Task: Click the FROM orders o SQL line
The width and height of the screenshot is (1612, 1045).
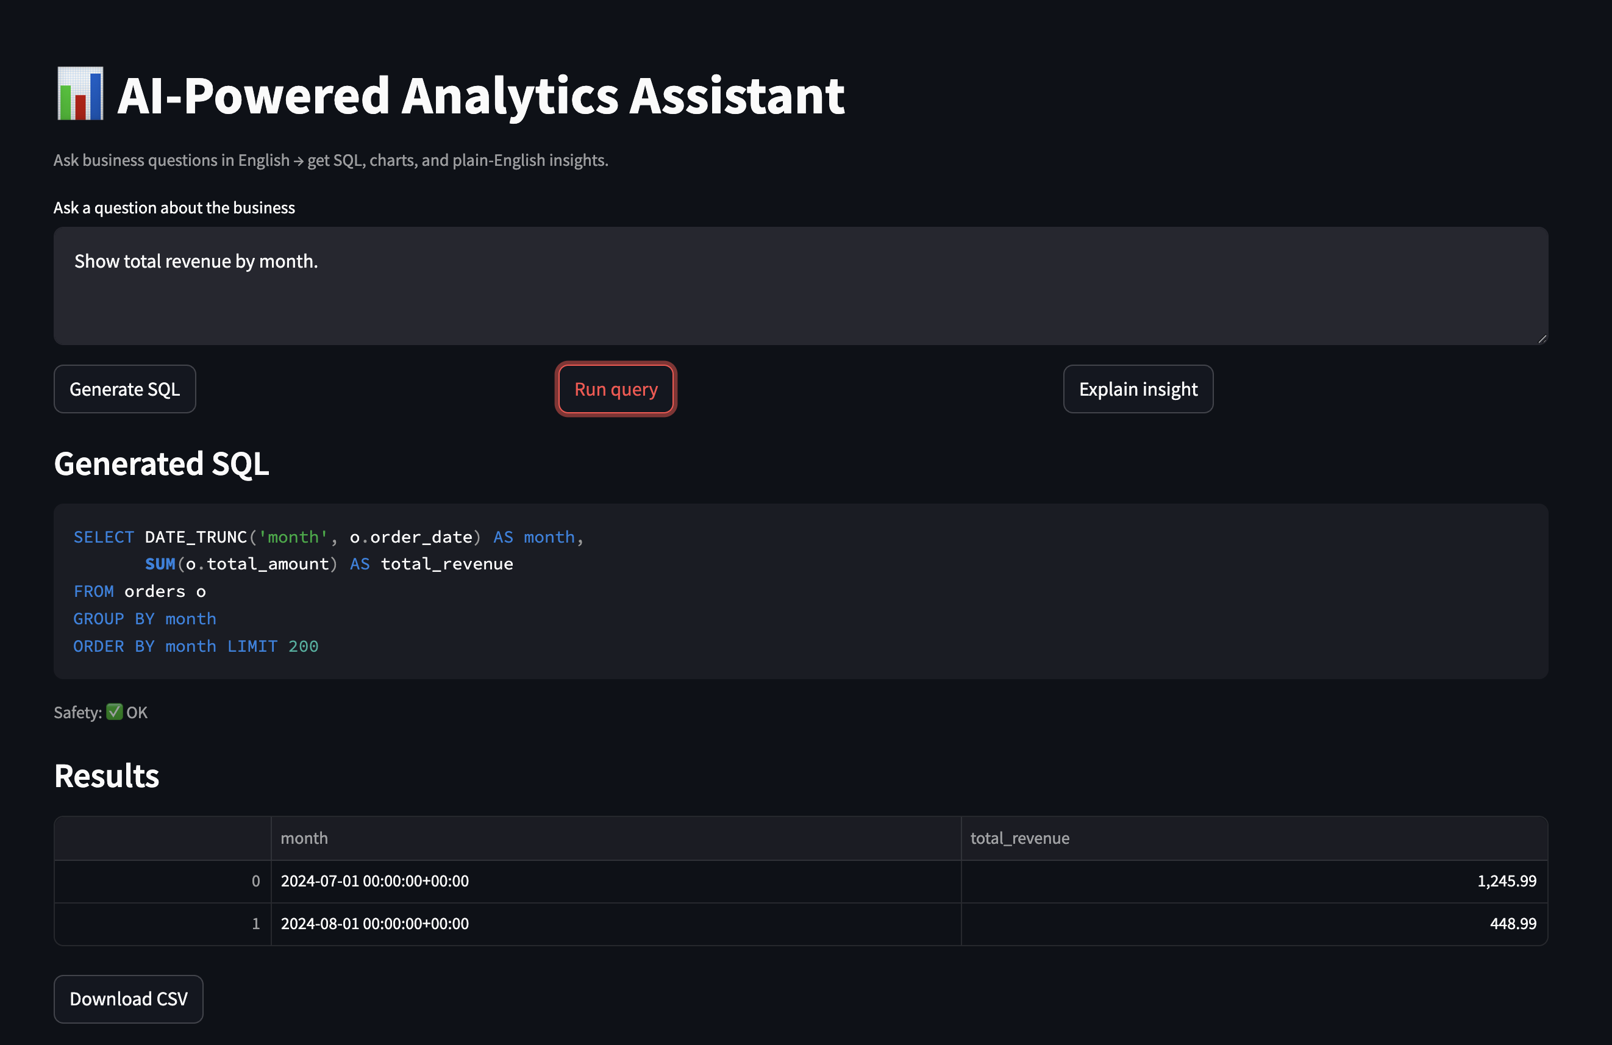Action: click(140, 591)
